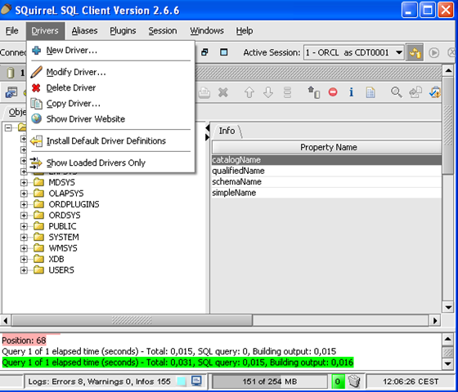Expand the USERS tree node
The image size is (458, 392).
click(x=24, y=270)
